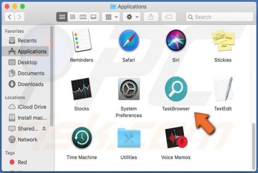Click the Edit Tags toolbar button

point(169,17)
